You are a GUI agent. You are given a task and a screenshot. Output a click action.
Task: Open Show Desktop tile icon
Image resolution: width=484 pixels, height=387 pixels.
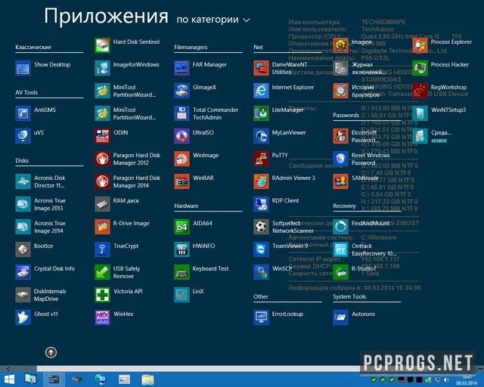point(23,68)
